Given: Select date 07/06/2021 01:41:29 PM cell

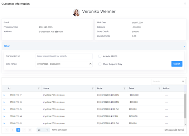Looking at the screenshot, I should point(108,109).
